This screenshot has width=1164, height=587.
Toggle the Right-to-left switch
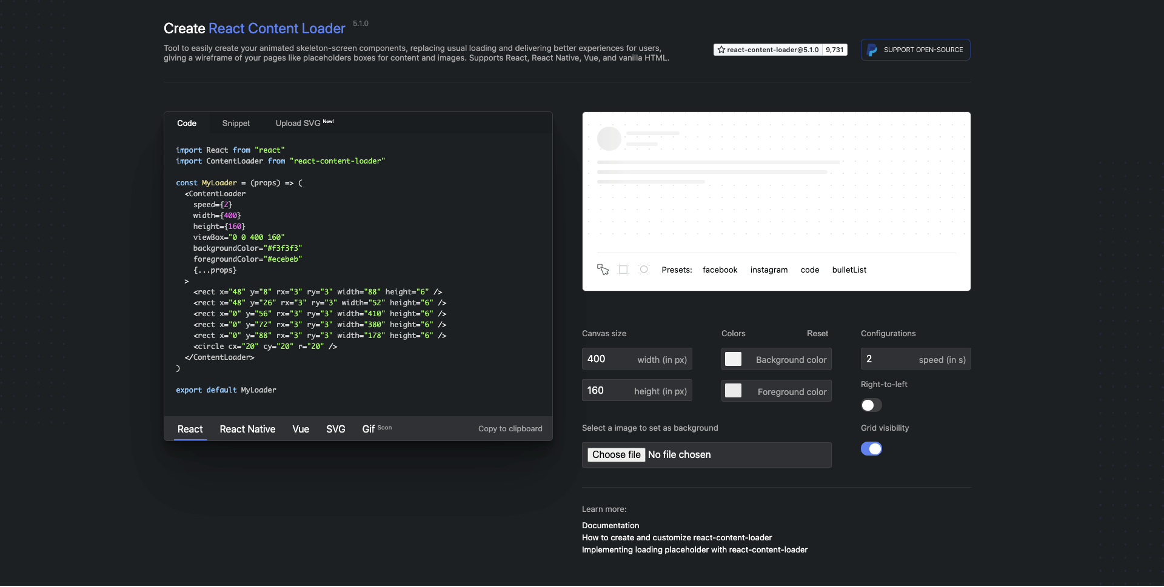[x=871, y=405]
